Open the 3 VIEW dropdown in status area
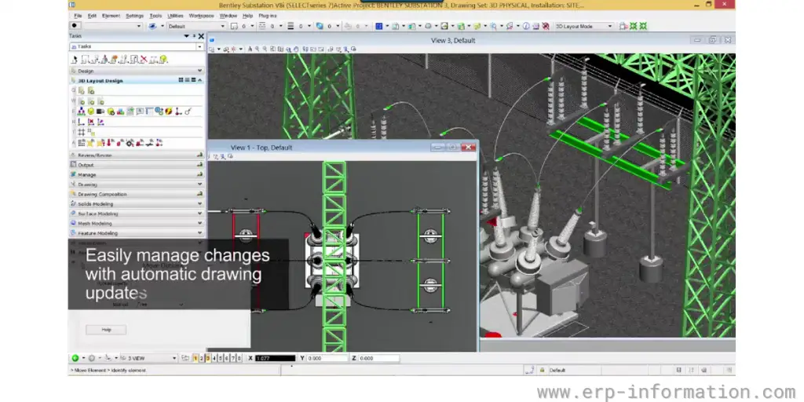The image size is (804, 402). click(174, 358)
